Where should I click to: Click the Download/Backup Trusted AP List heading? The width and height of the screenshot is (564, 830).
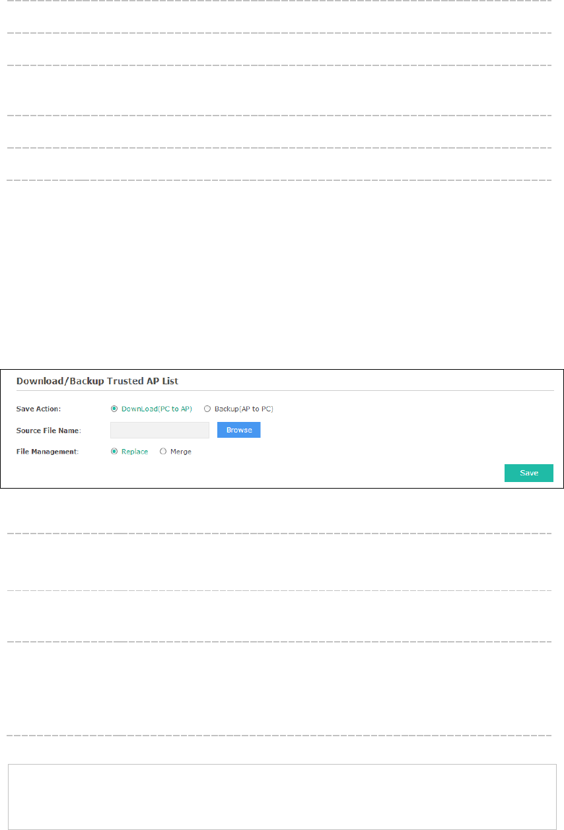pos(97,381)
